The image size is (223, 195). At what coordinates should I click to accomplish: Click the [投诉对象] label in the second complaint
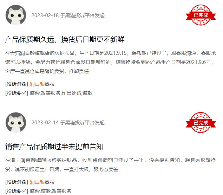point(17,182)
